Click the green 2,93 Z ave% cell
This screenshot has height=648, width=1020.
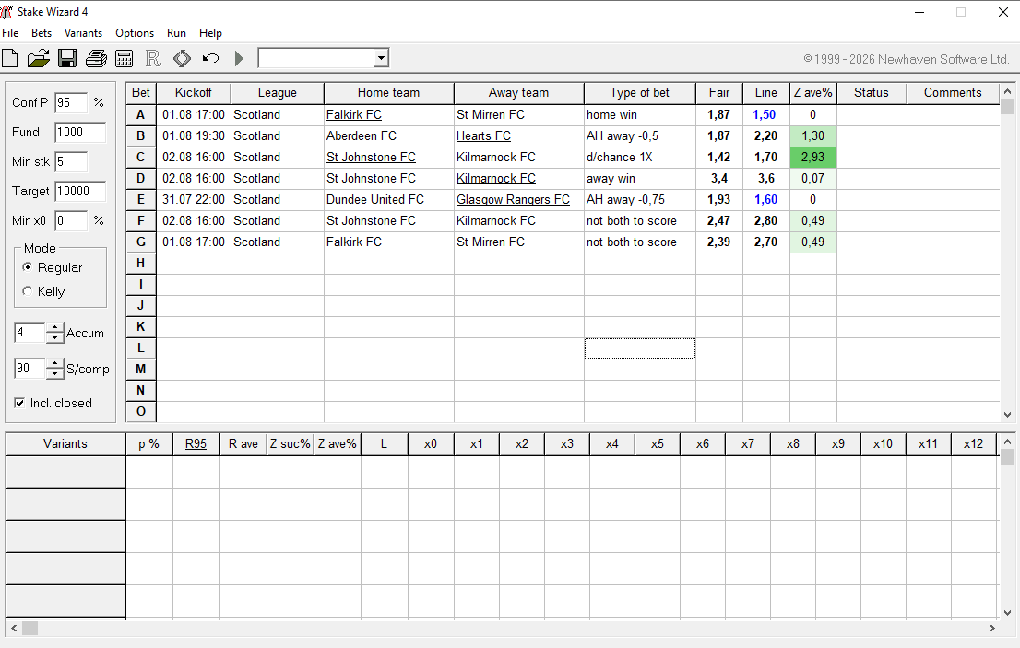(812, 158)
